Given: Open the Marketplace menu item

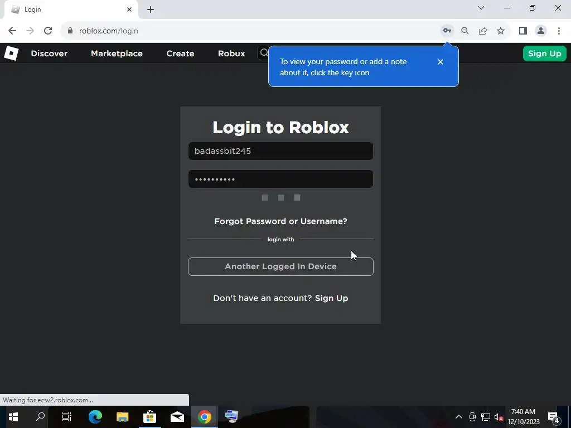Looking at the screenshot, I should point(117,53).
